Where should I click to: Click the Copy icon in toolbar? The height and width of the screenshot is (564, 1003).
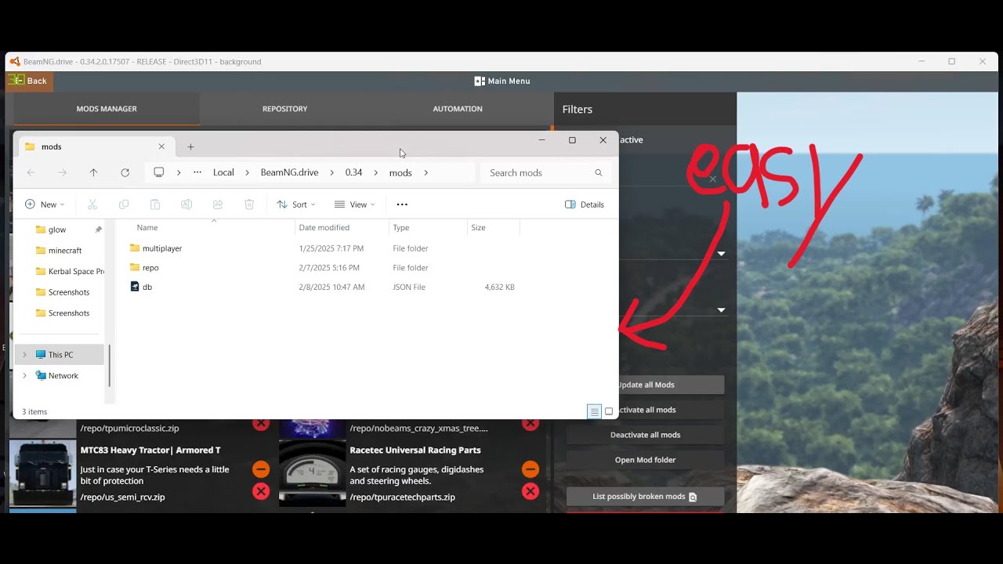coord(124,204)
